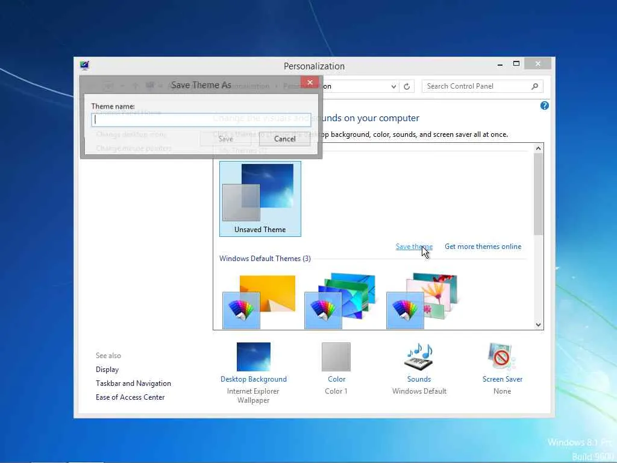Viewport: 617px width, 463px height.
Task: Open the Screen Saver settings icon
Action: (502, 357)
